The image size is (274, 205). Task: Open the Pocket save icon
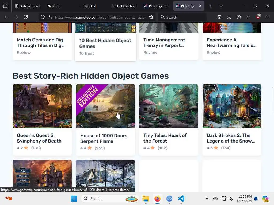pos(219,17)
